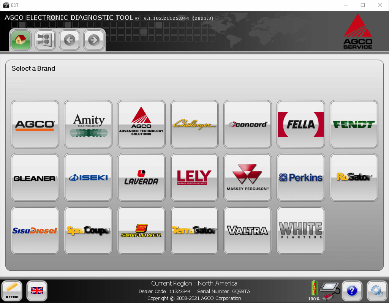Image resolution: width=389 pixels, height=303 pixels.
Task: Select AGCO Advanced Technology Solutions tile
Action: (x=141, y=124)
